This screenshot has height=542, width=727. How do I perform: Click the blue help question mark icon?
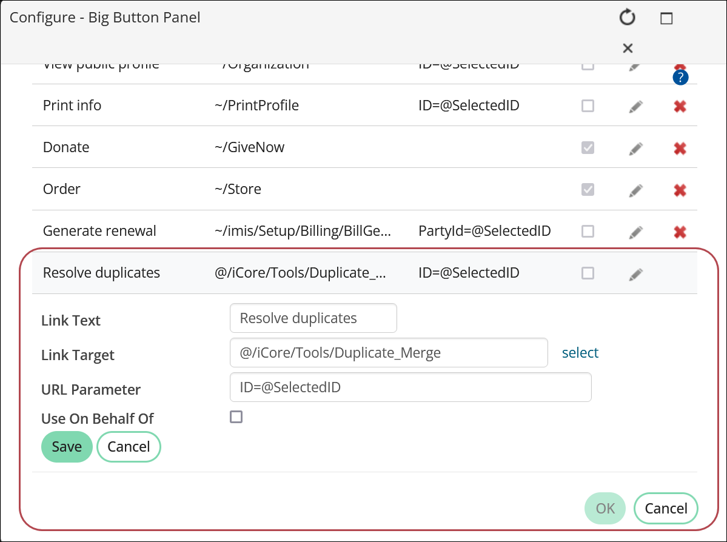[680, 78]
